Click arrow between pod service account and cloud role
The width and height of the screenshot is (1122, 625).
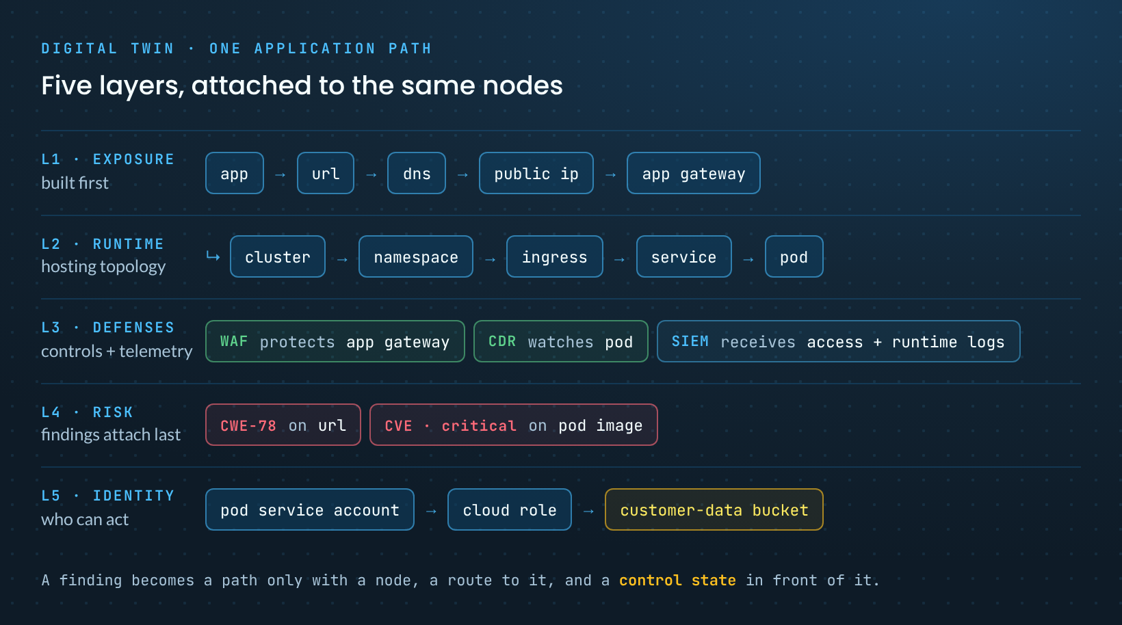pos(432,511)
